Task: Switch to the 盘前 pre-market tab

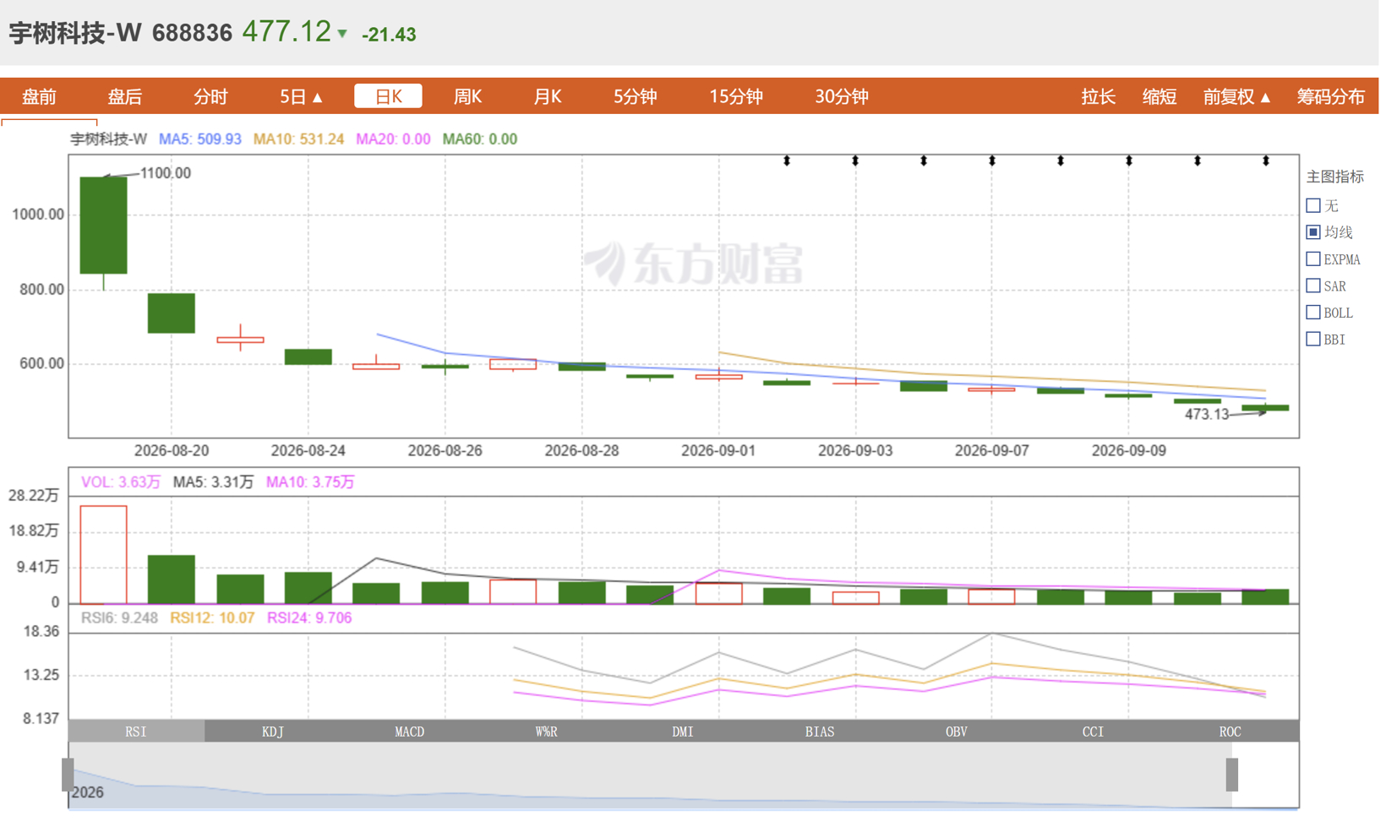Action: (x=39, y=96)
